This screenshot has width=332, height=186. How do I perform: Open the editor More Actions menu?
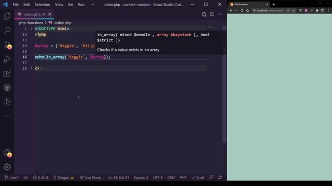[x=220, y=14]
